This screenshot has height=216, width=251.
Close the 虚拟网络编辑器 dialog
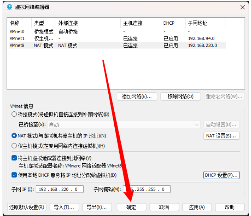coord(243,7)
